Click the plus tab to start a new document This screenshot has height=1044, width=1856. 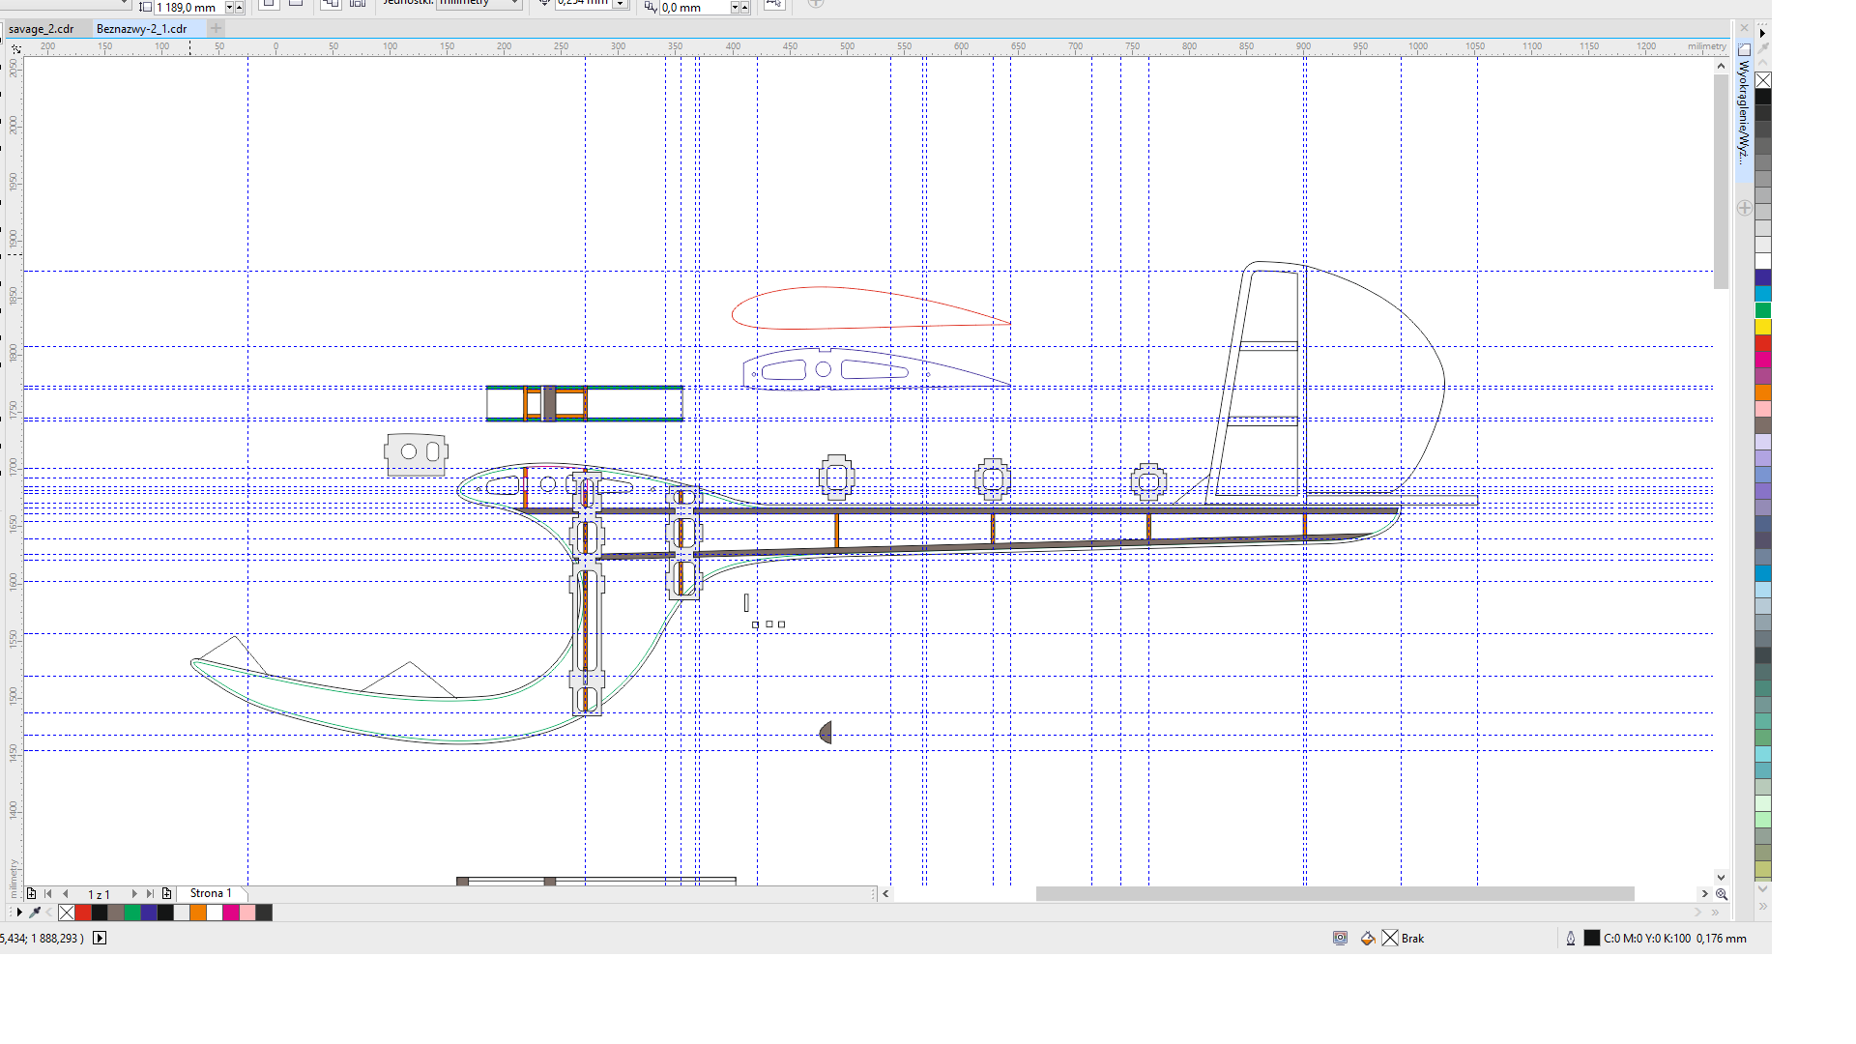(217, 29)
